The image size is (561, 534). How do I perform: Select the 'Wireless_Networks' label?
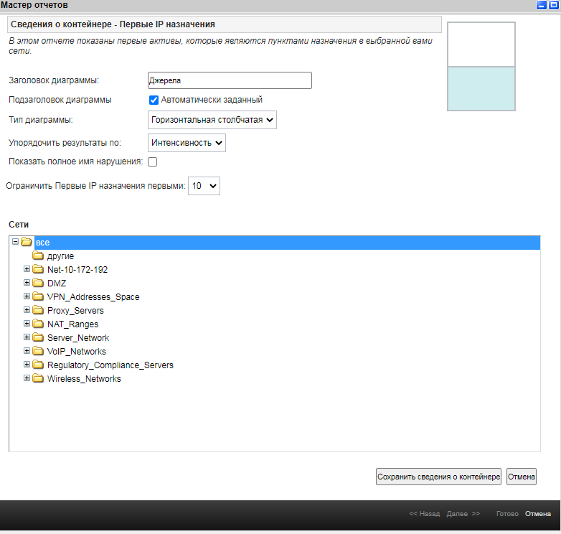click(84, 379)
